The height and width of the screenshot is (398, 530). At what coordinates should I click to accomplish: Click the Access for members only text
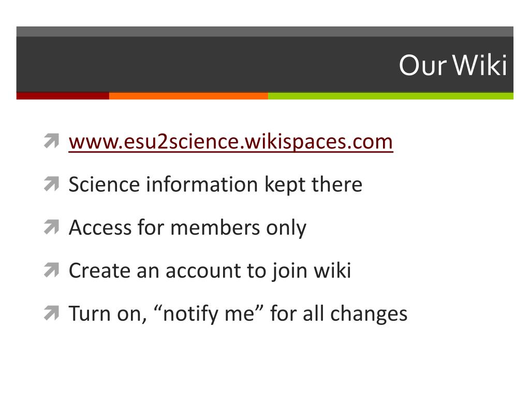click(187, 228)
